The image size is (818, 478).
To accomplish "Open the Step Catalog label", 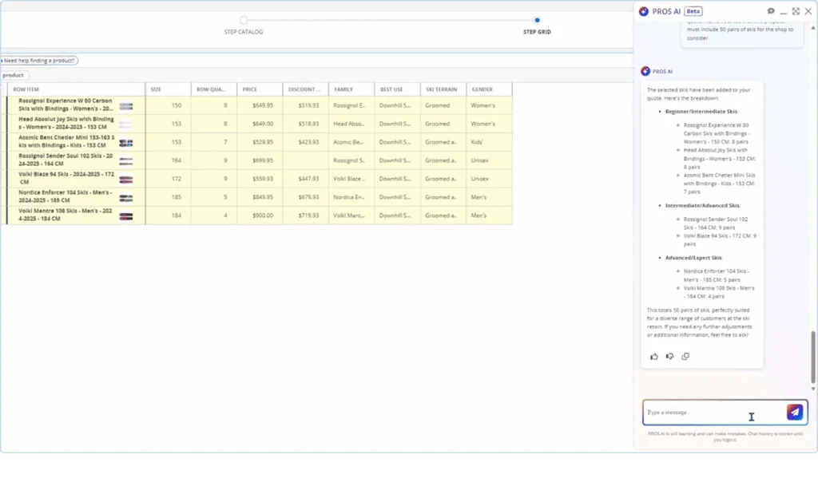I will coord(244,32).
